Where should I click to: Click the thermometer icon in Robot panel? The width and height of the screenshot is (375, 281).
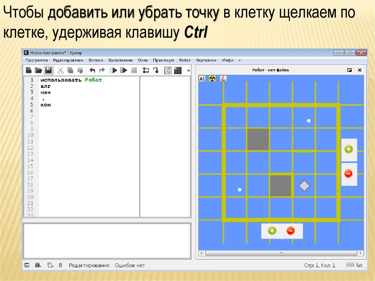tap(223, 78)
